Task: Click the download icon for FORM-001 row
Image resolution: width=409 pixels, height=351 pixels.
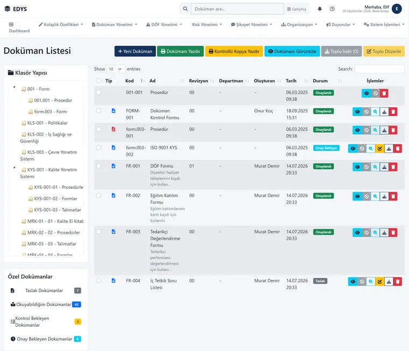Action: (x=384, y=112)
